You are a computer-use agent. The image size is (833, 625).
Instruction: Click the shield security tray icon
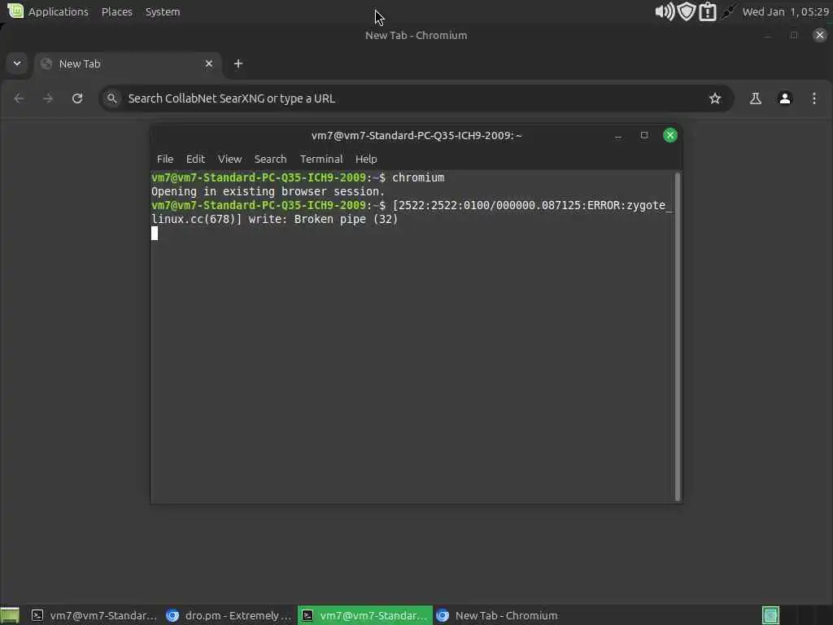point(686,11)
